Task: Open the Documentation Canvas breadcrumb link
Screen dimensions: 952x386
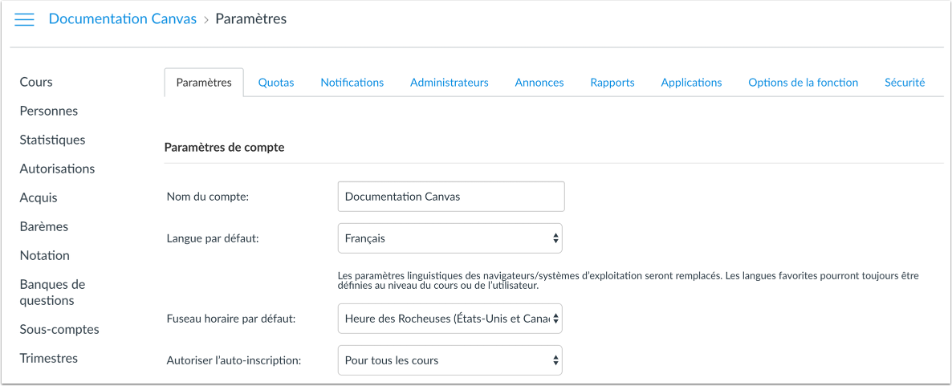Action: [x=123, y=18]
